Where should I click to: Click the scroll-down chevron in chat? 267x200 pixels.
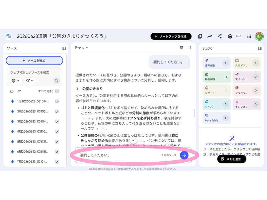(x=133, y=141)
